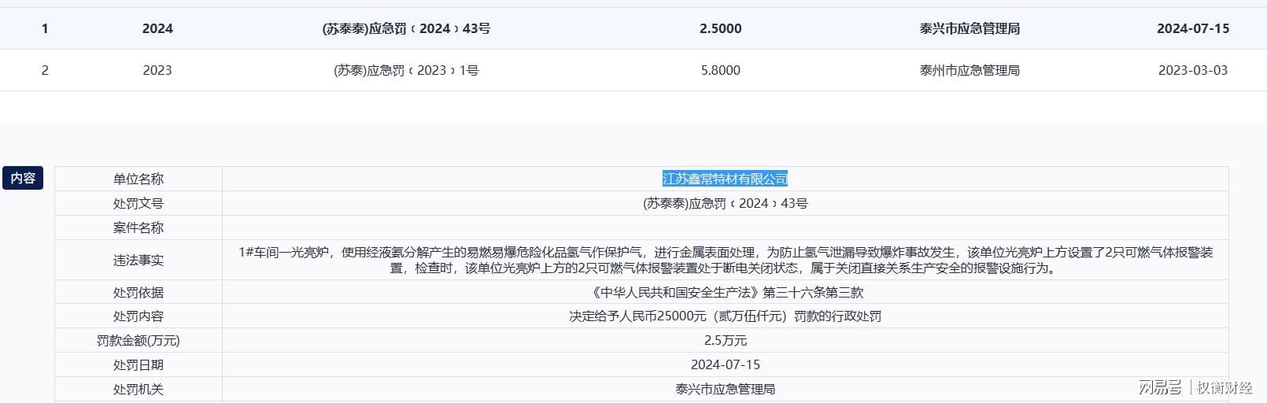Click amount 5.8000 in second row
The width and height of the screenshot is (1267, 403).
tap(721, 70)
